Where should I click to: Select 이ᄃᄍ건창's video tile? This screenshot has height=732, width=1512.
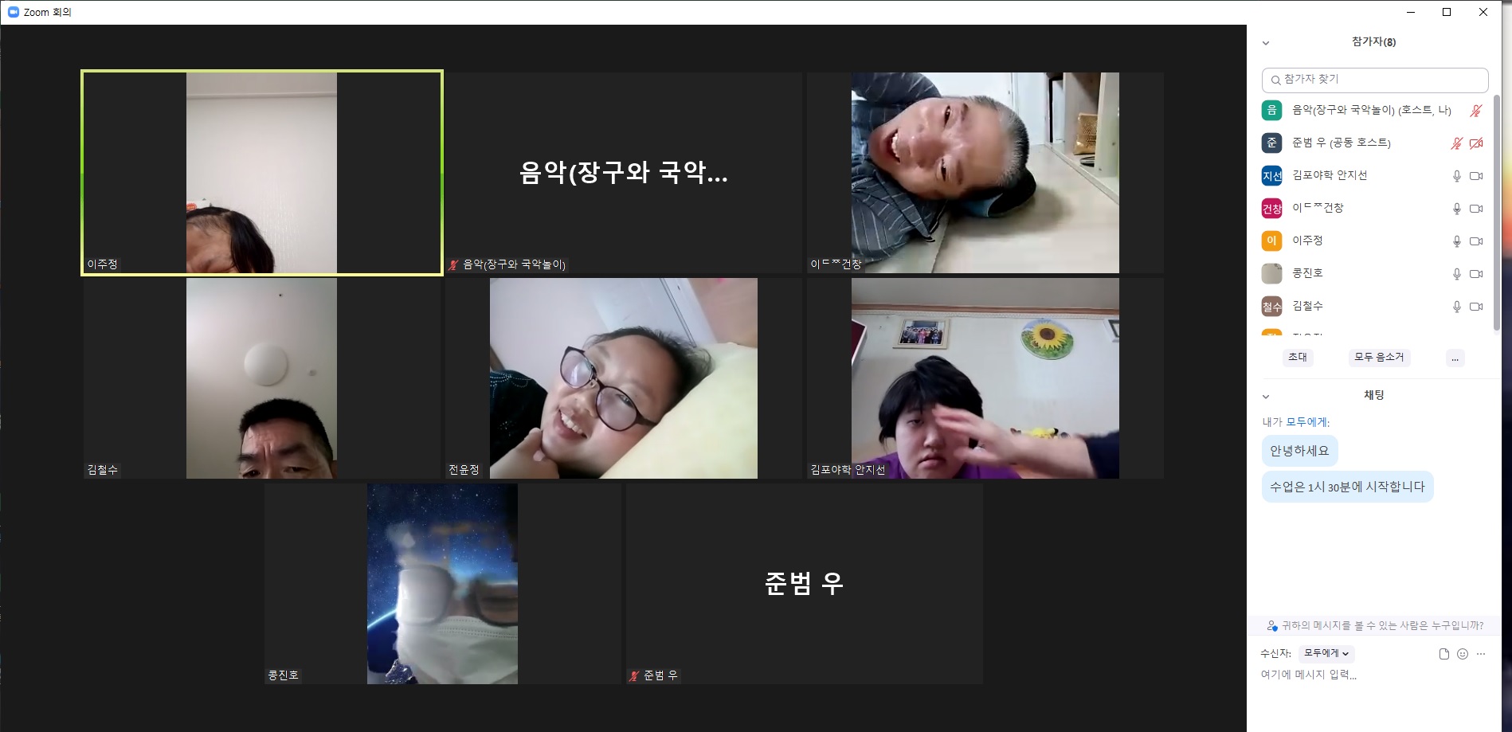(985, 173)
